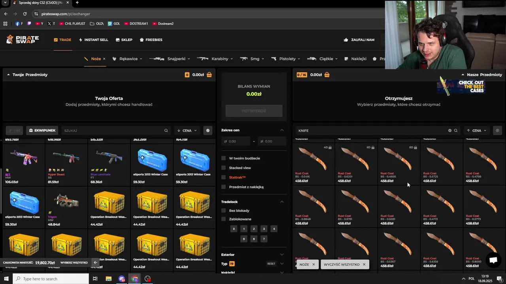This screenshot has height=284, width=506.
Task: Open the SKLEP tab
Action: [124, 40]
